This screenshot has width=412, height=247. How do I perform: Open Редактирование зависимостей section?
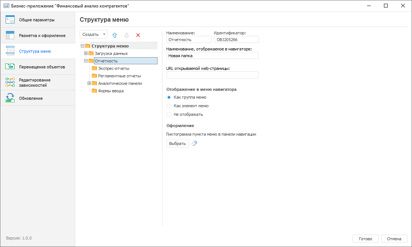pos(38,83)
